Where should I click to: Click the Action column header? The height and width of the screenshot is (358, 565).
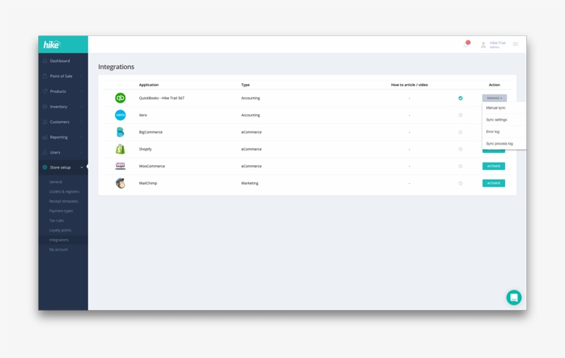pyautogui.click(x=494, y=85)
